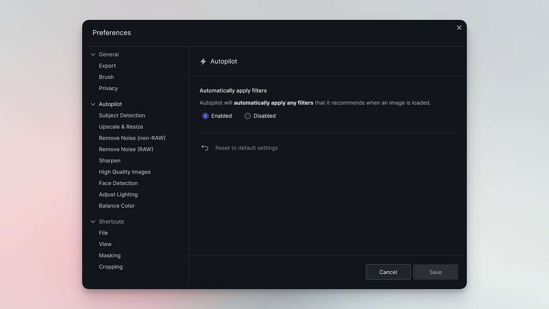The width and height of the screenshot is (549, 309).
Task: Open the Masking shortcuts page
Action: pos(110,255)
